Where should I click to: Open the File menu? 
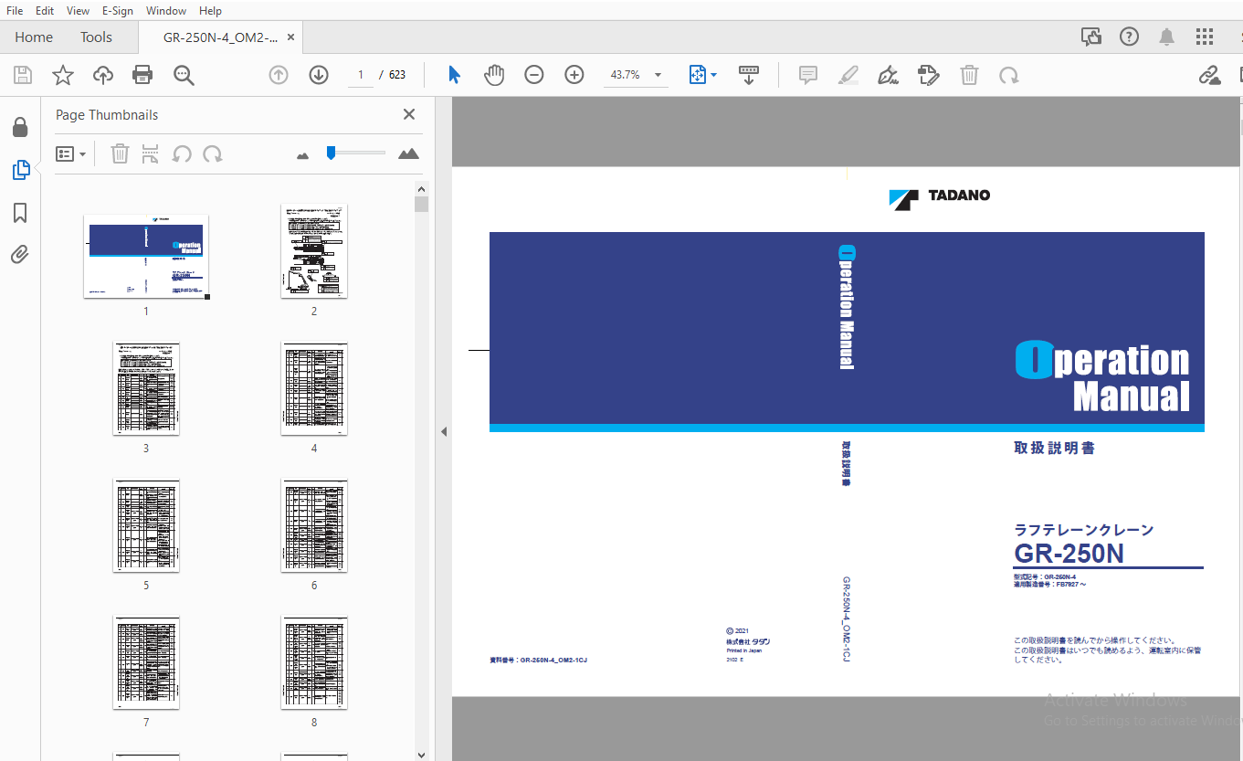pos(15,11)
